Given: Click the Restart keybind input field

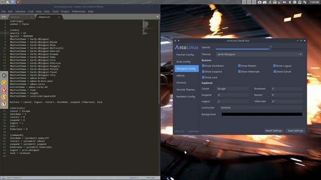Looking at the screenshot, I should 287,95.
